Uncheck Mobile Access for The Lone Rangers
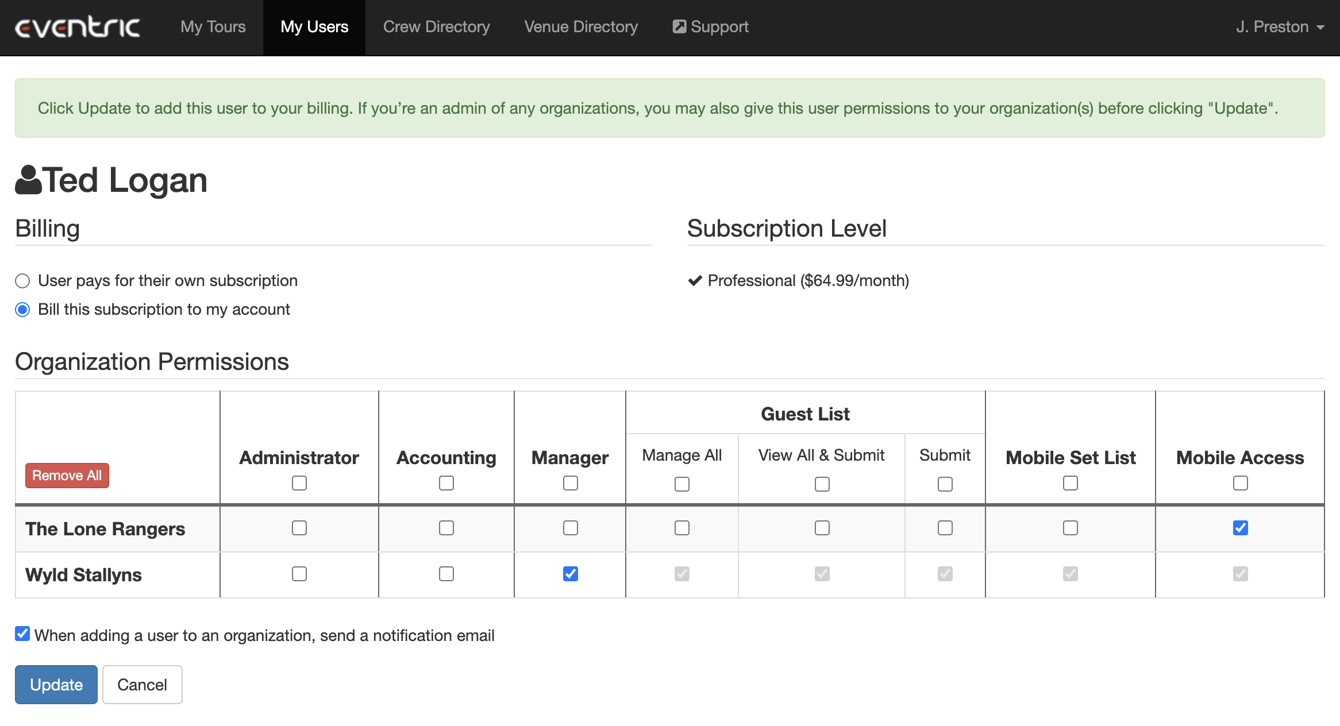 coord(1241,528)
